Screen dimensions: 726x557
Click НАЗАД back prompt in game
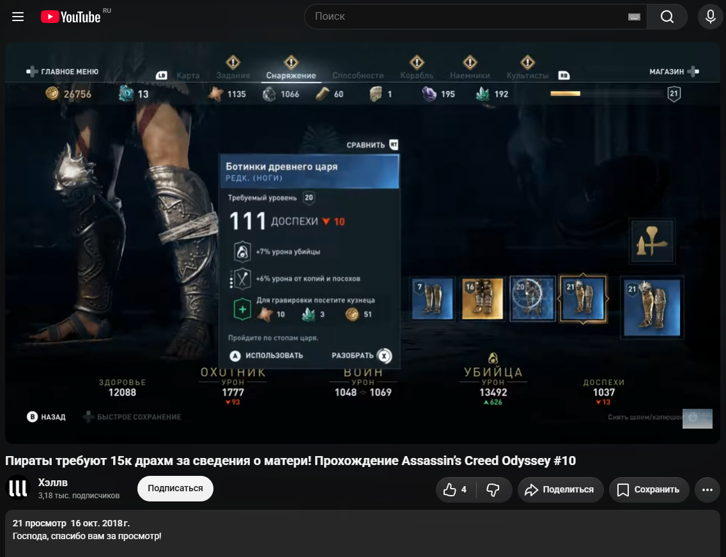(46, 417)
